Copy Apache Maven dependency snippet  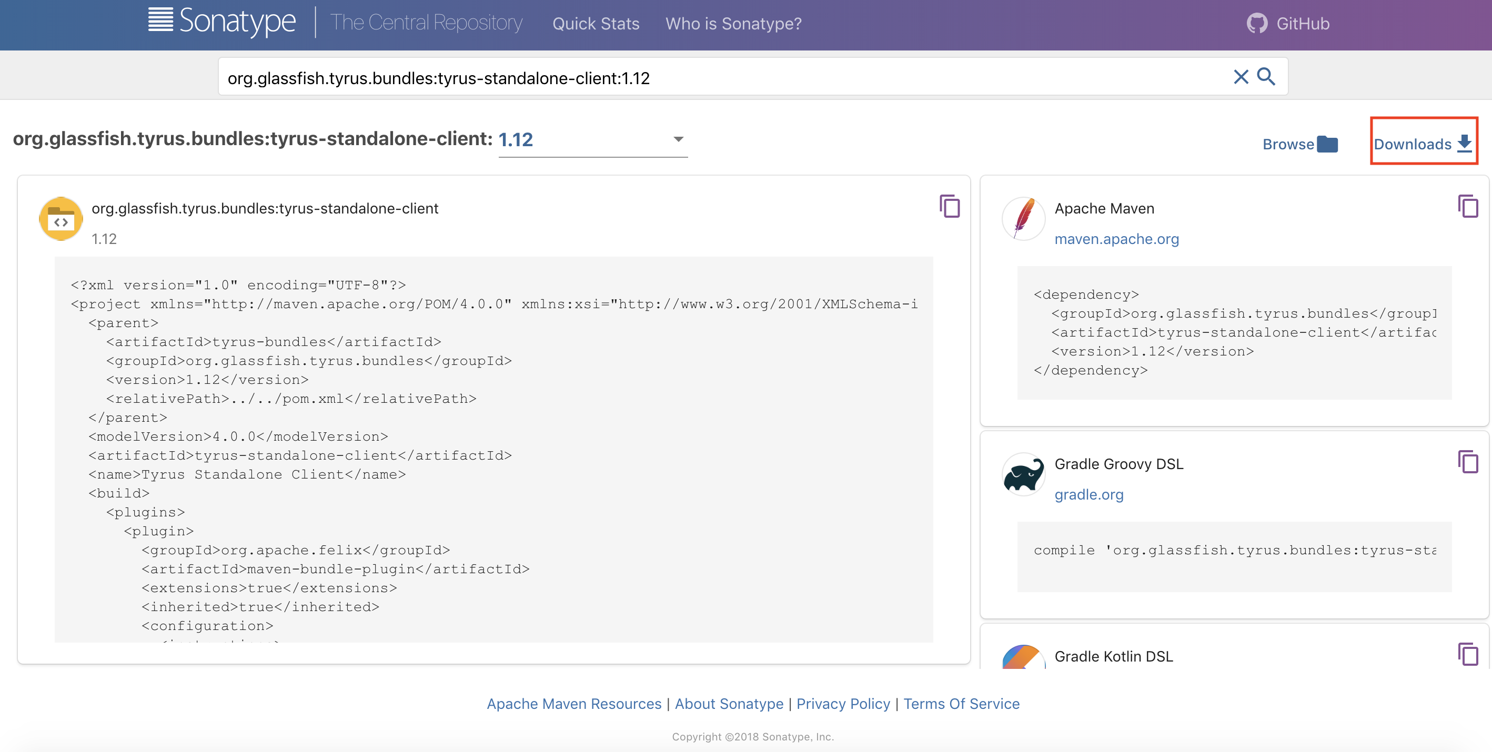point(1468,207)
